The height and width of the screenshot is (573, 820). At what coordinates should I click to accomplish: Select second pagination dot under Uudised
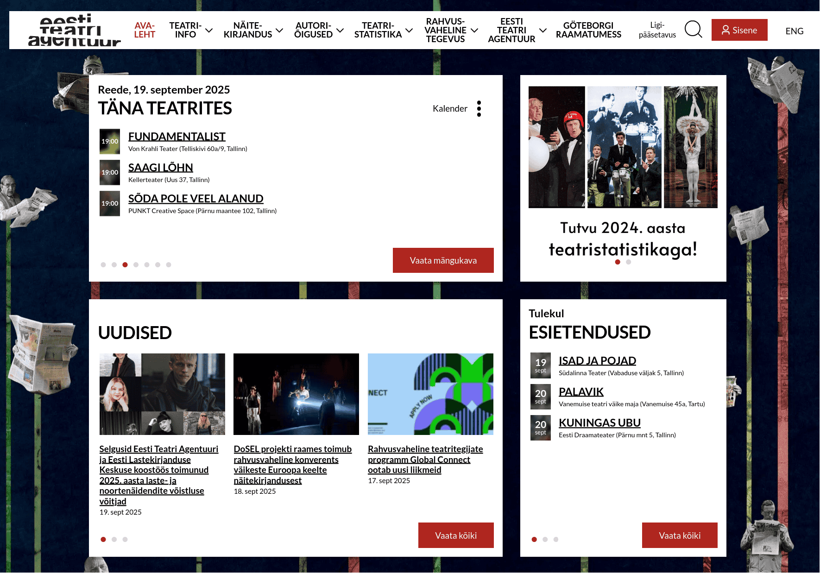[x=114, y=539]
